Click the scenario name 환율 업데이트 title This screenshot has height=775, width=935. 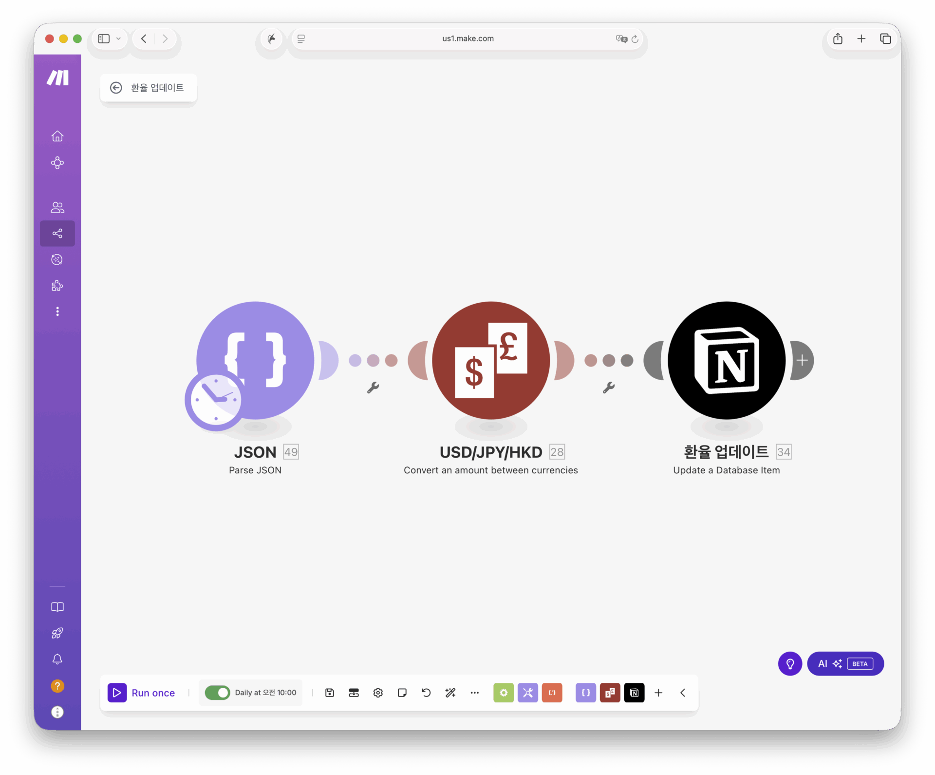(157, 88)
